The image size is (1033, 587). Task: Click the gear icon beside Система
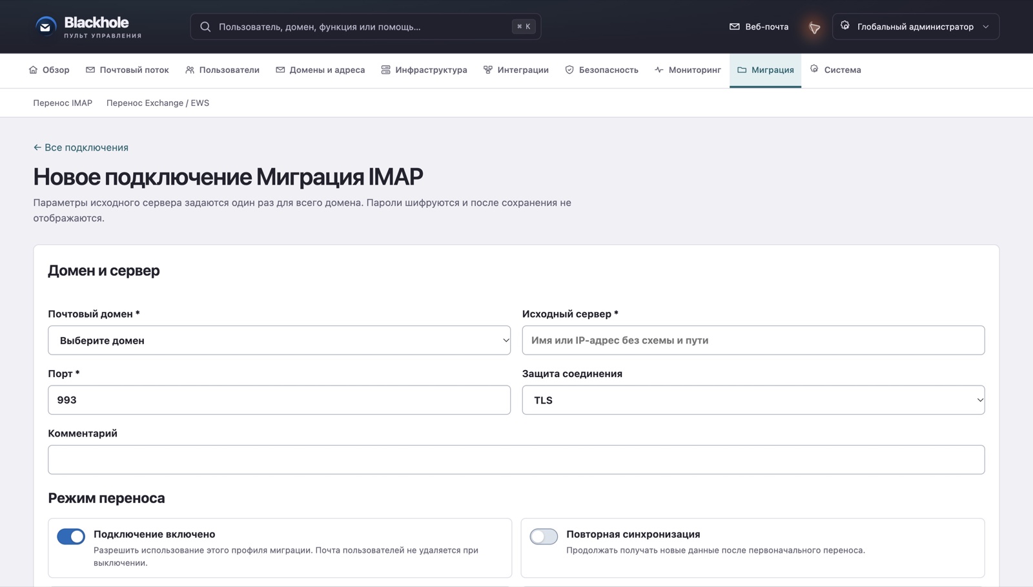tap(814, 68)
